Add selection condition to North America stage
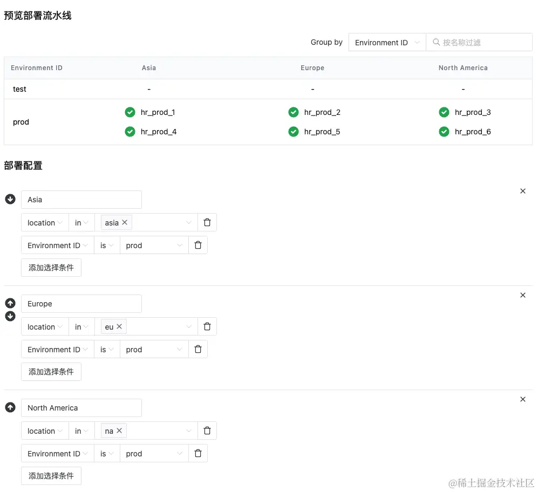The image size is (538, 492). (51, 475)
